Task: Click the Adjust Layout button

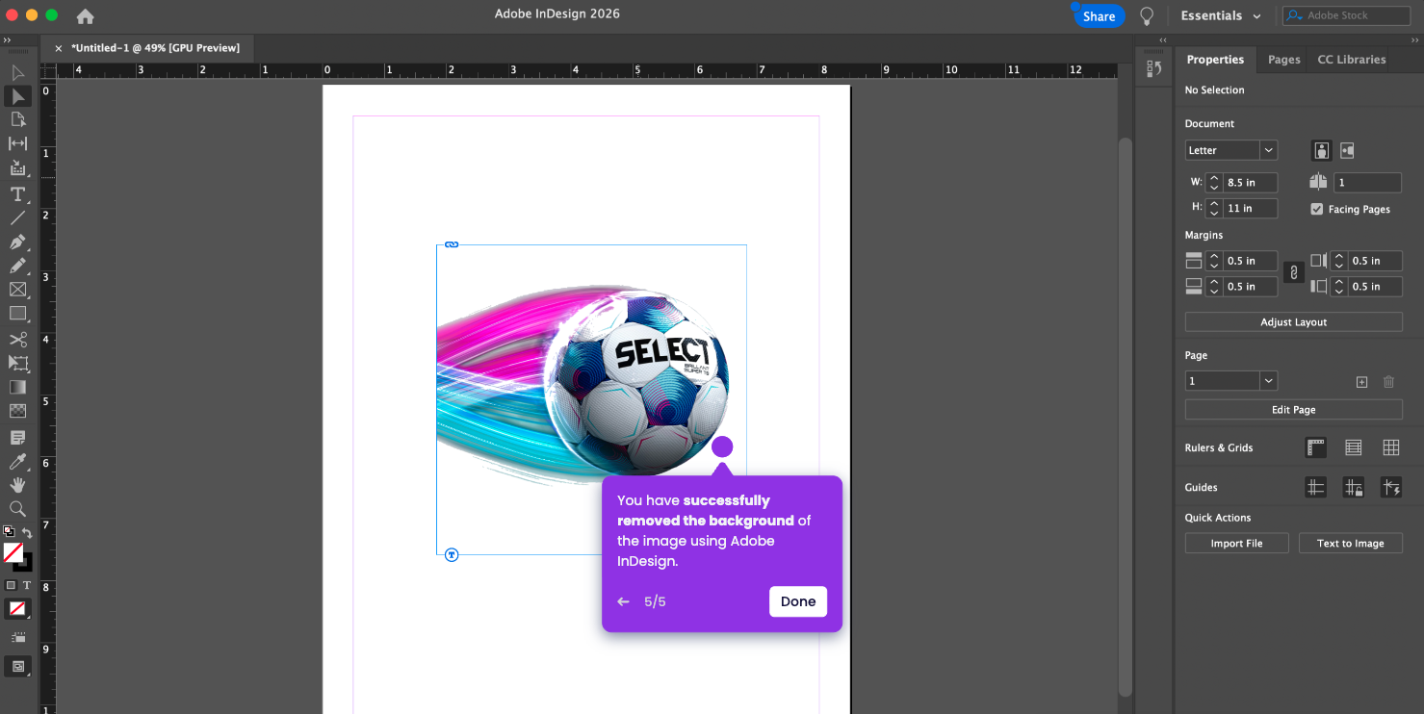Action: (x=1293, y=322)
